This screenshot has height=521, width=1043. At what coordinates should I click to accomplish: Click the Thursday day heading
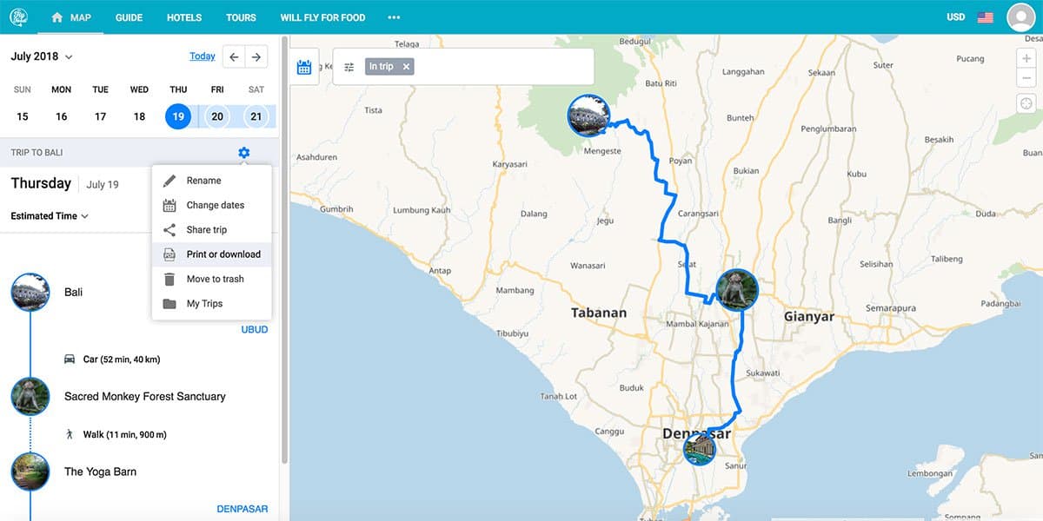(41, 183)
